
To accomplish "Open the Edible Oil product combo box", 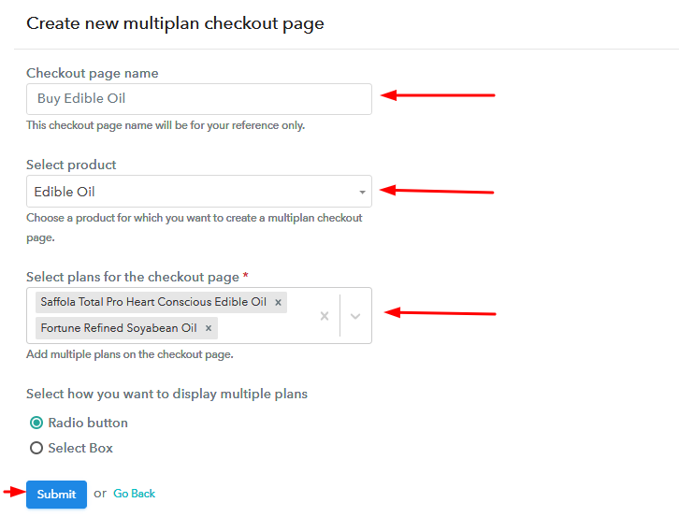I will point(199,192).
